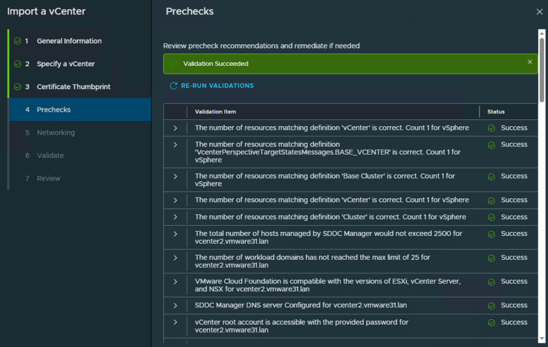This screenshot has height=347, width=548.
Task: Expand the hosts limit 2500 validation row
Action: point(175,234)
